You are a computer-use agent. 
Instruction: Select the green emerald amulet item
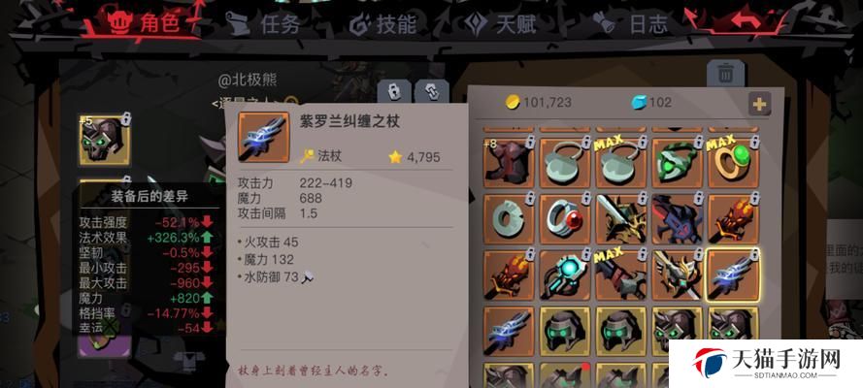pos(677,163)
